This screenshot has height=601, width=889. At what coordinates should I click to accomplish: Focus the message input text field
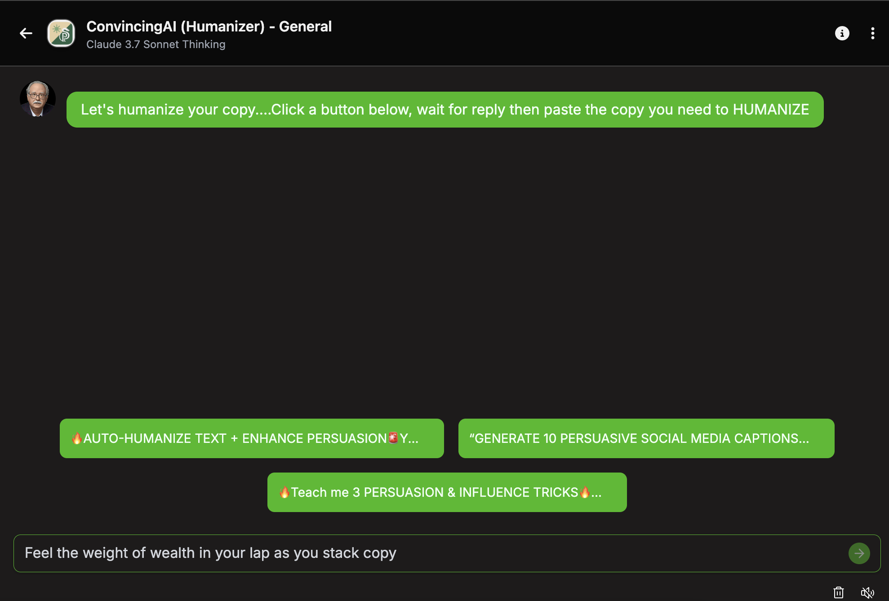pos(431,553)
